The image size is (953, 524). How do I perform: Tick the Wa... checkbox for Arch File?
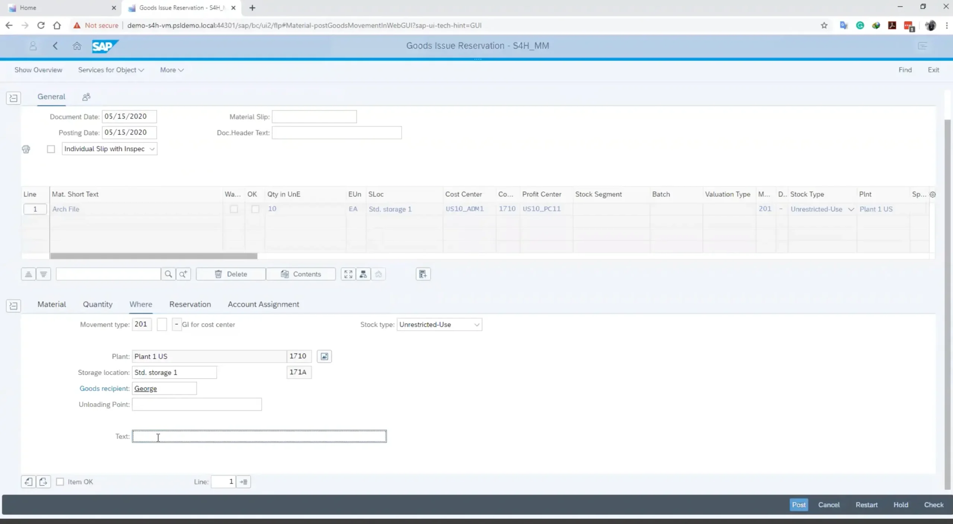click(234, 209)
